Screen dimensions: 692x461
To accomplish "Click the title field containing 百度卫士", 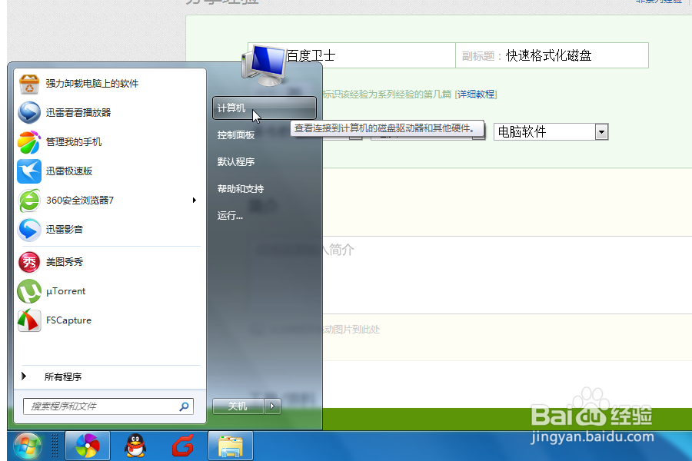I will tap(351, 55).
